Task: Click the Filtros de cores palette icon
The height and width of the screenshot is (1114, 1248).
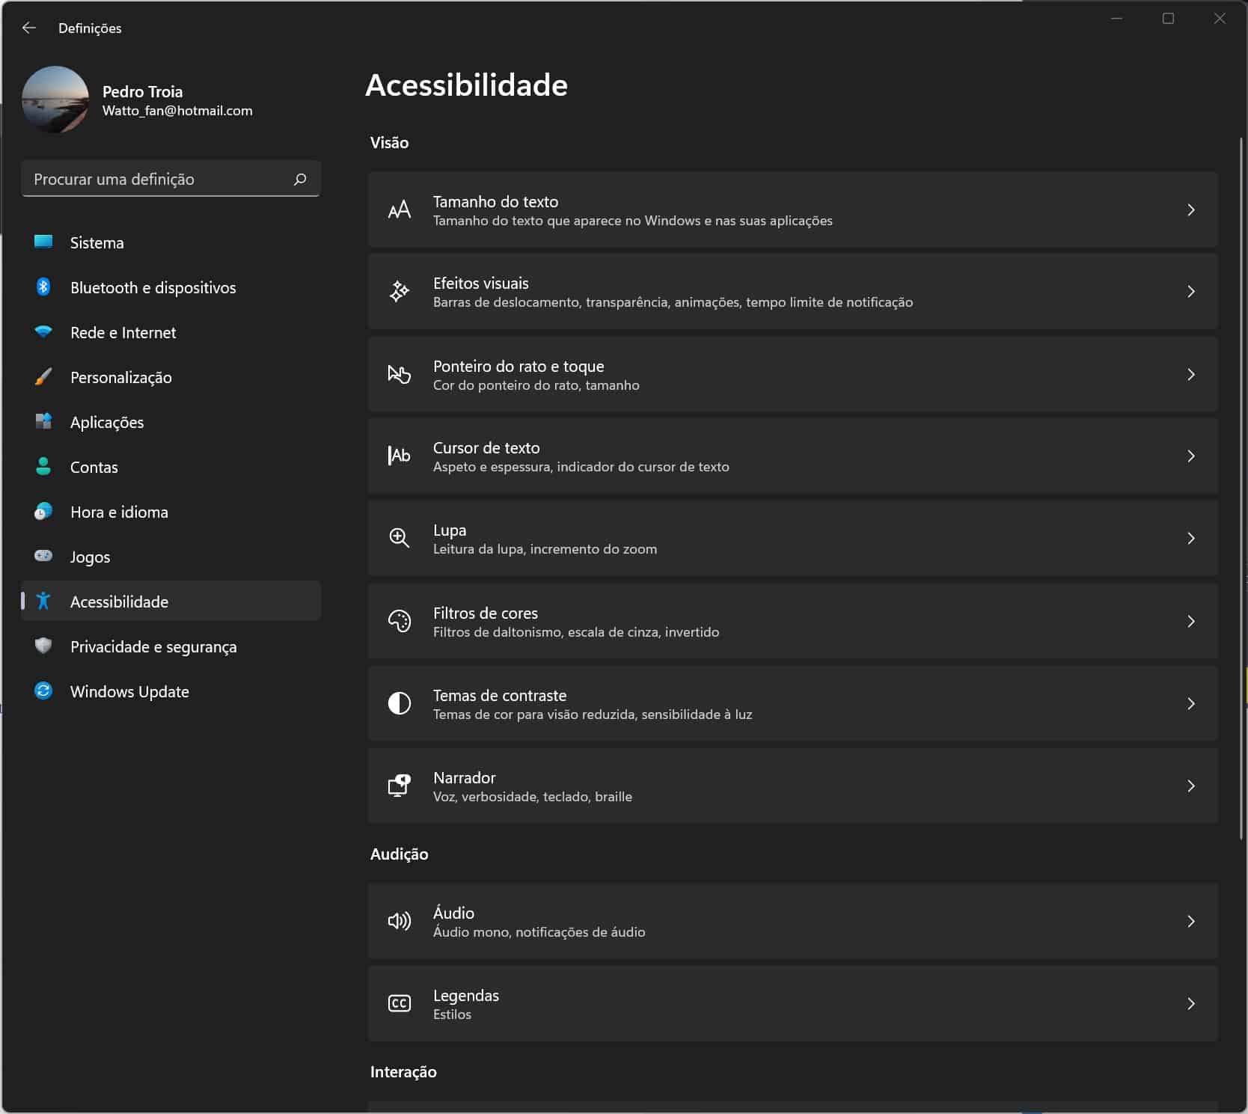Action: (x=399, y=621)
